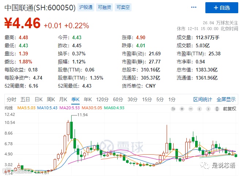Move the chart right with the next arrow icon

(208, 109)
